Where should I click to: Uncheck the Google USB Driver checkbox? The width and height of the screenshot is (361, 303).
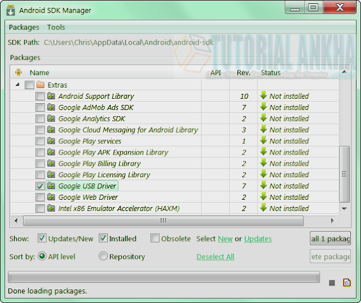pyautogui.click(x=40, y=186)
